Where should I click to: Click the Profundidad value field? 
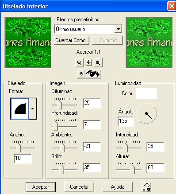(x=92, y=125)
